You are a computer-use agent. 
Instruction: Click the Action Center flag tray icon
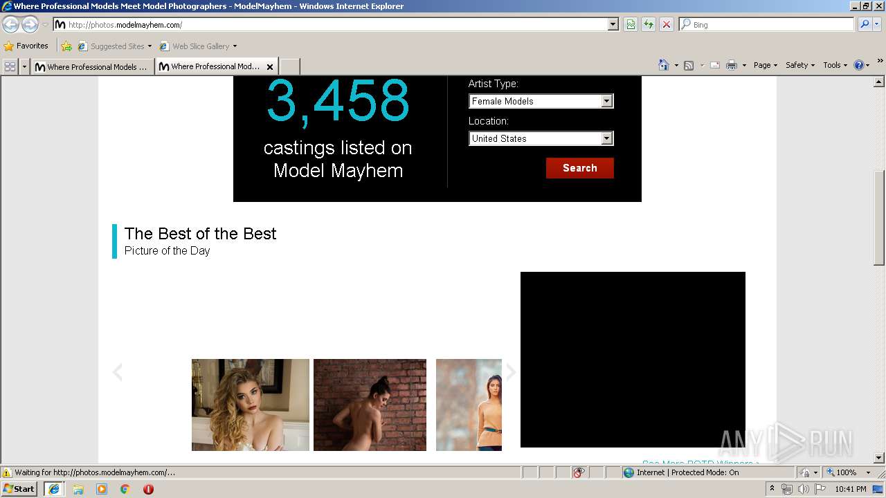[x=820, y=489]
